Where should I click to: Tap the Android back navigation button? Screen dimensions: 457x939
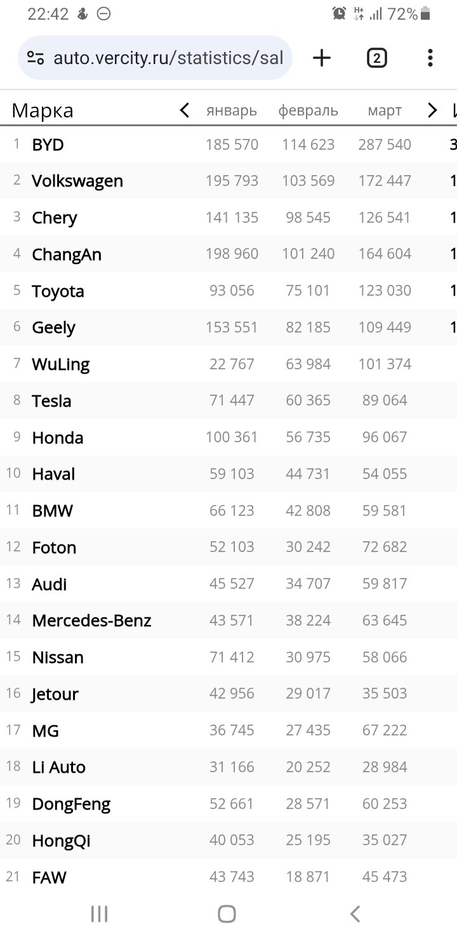pyautogui.click(x=355, y=914)
